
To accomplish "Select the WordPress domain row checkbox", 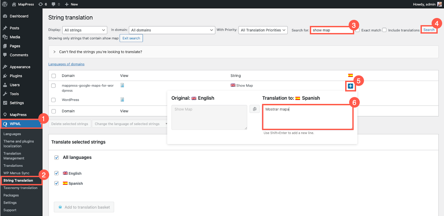I will coord(54,100).
